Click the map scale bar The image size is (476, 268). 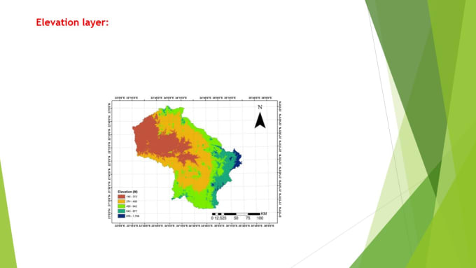point(236,214)
